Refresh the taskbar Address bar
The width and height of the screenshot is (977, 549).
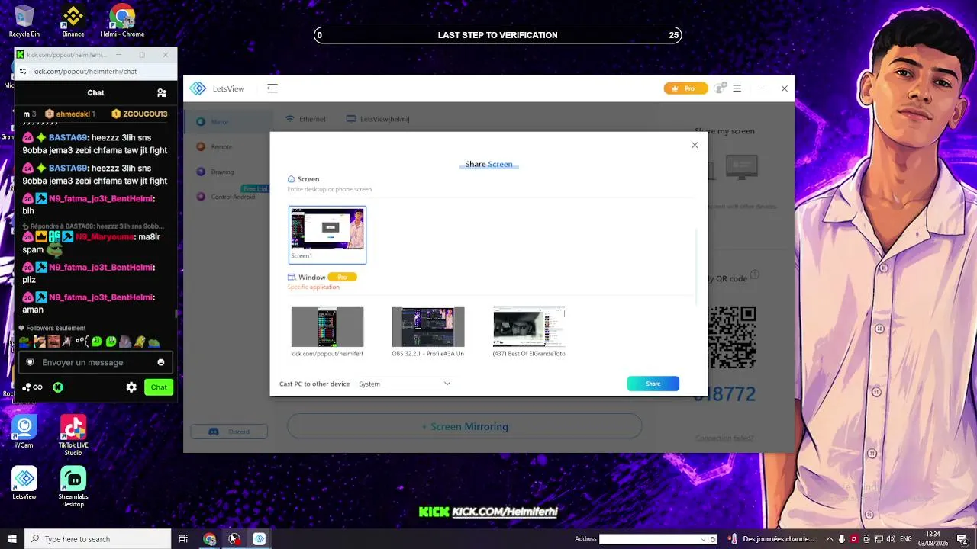click(x=714, y=539)
